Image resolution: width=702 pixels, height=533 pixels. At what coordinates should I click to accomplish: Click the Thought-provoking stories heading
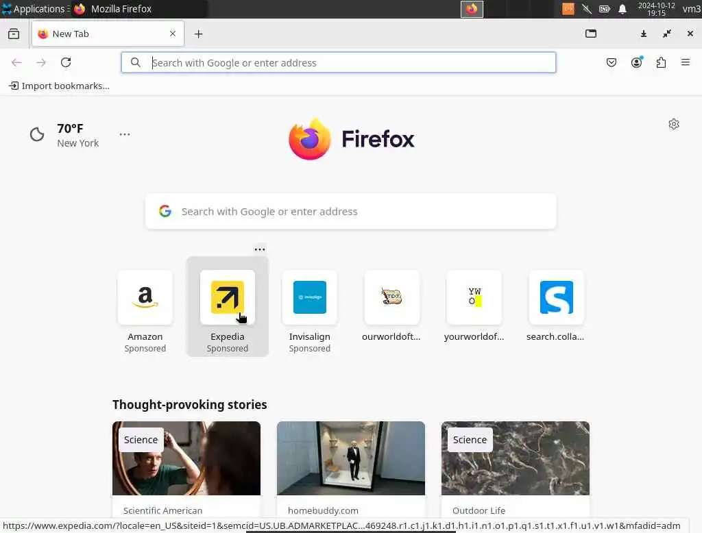click(x=190, y=405)
